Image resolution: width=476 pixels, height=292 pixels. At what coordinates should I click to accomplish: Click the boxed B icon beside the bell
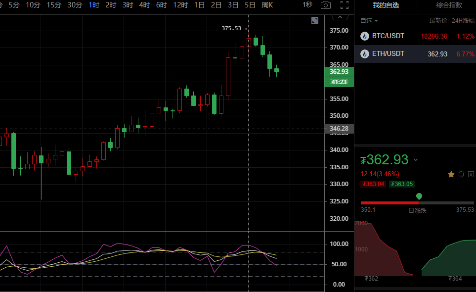(471, 174)
